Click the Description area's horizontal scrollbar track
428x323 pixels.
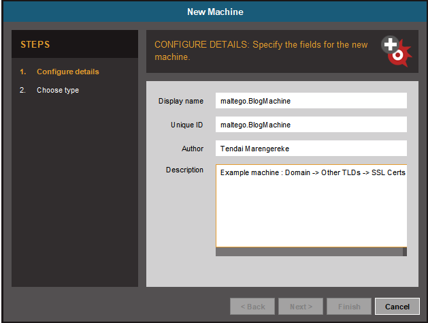(x=309, y=251)
